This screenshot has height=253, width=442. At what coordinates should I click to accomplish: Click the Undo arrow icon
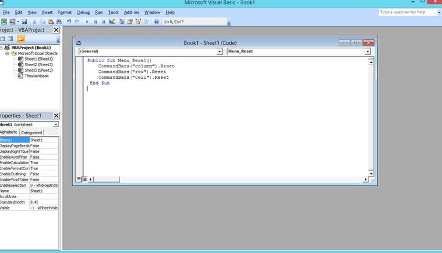coord(69,21)
